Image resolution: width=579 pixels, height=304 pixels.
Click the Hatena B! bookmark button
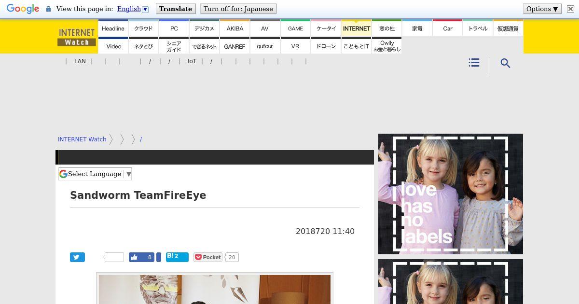(x=177, y=257)
